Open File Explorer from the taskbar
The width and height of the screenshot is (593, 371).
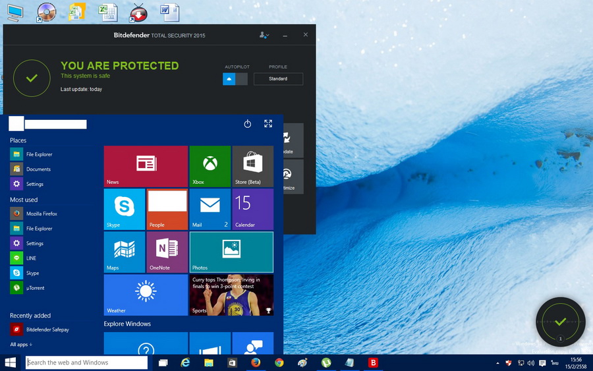click(209, 363)
